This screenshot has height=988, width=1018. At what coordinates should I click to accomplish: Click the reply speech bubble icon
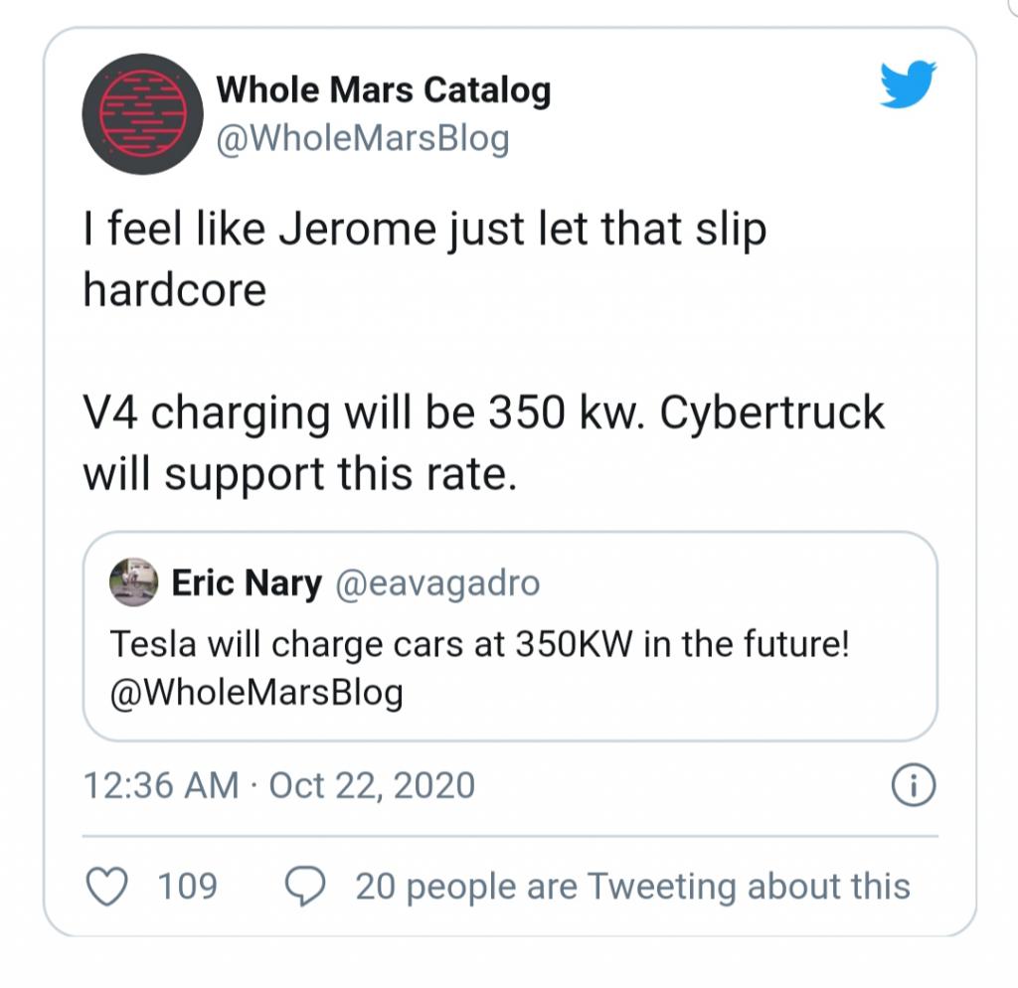click(305, 886)
